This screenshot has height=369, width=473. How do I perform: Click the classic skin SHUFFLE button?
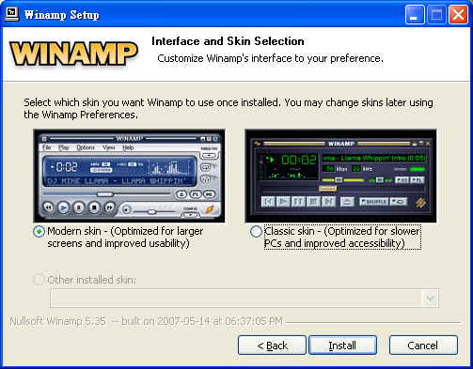(x=374, y=202)
